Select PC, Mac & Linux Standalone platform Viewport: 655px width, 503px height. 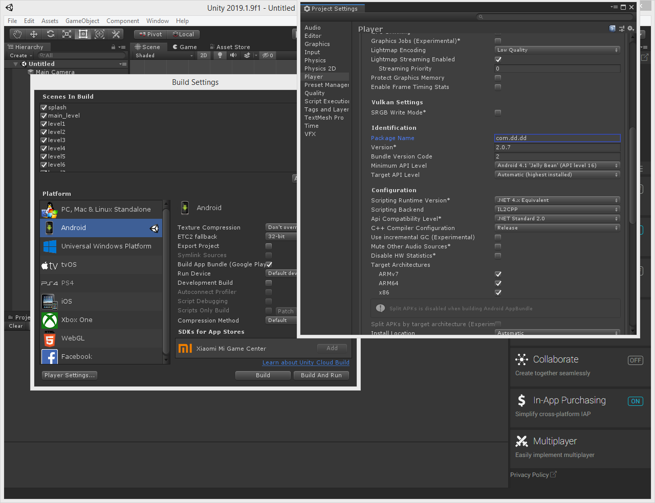point(101,210)
